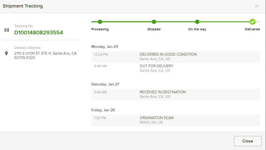Click the Monday, Jan 29 date heading
This screenshot has height=150, width=266.
[x=105, y=47]
